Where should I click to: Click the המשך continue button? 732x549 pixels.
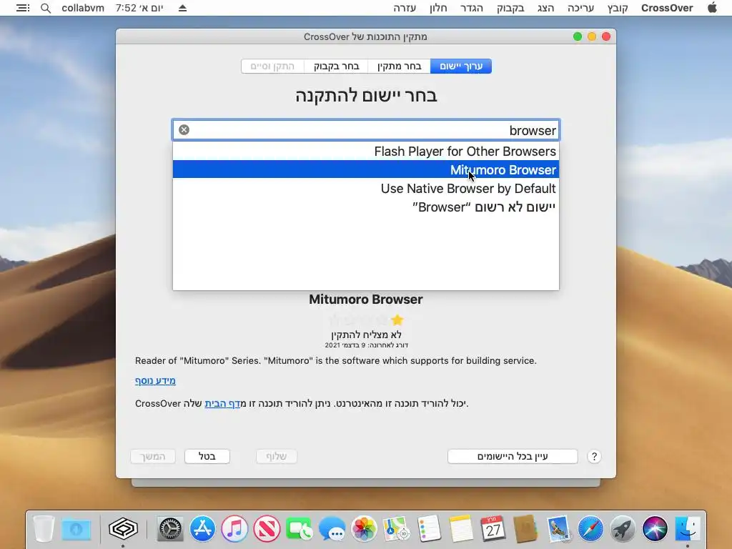click(x=153, y=457)
